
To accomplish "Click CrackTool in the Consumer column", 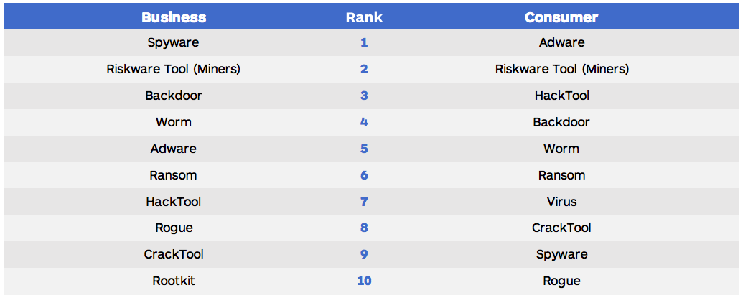I will 561,228.
